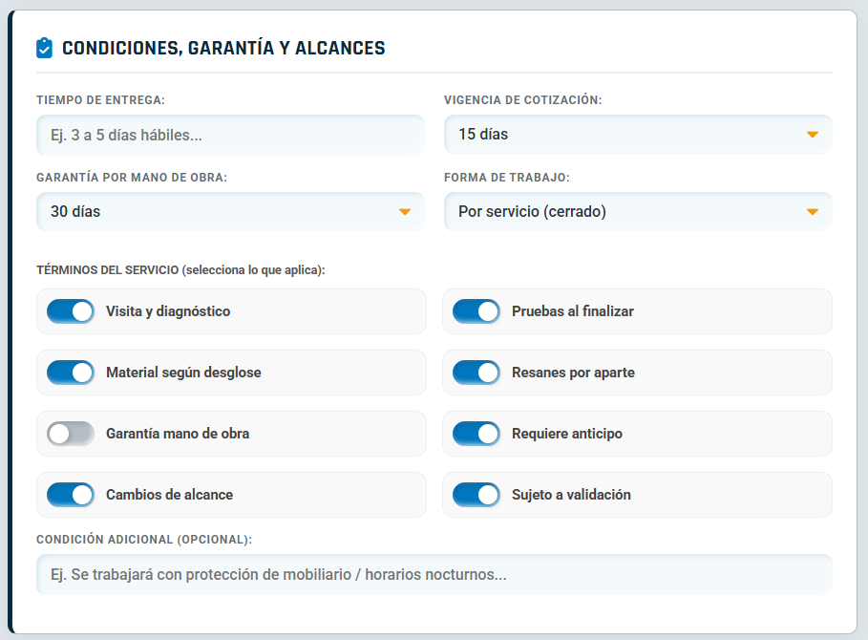This screenshot has width=868, height=640.
Task: Open the Garantía por Mano de Obra dropdown
Action: click(x=229, y=211)
